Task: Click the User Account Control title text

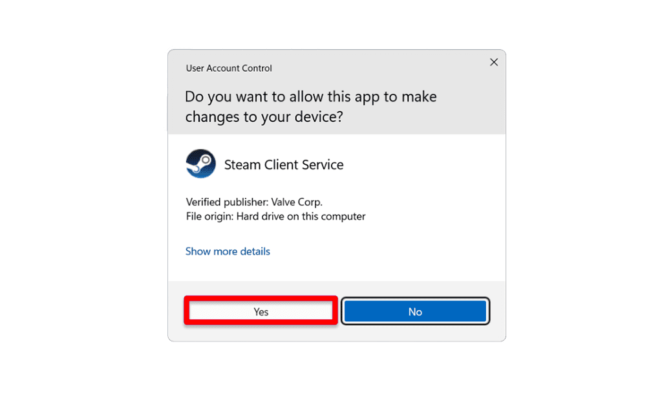Action: (229, 68)
